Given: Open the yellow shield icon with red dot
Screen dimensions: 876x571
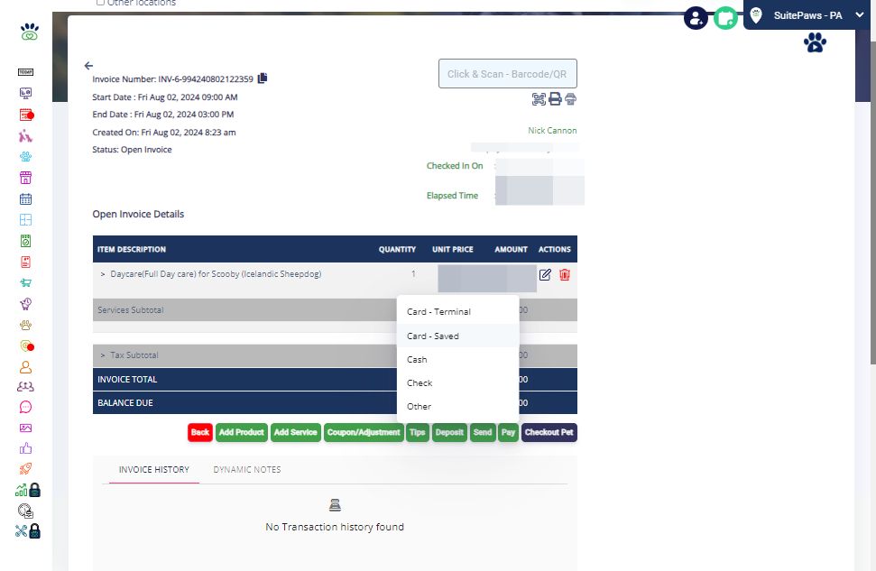Looking at the screenshot, I should (x=26, y=345).
